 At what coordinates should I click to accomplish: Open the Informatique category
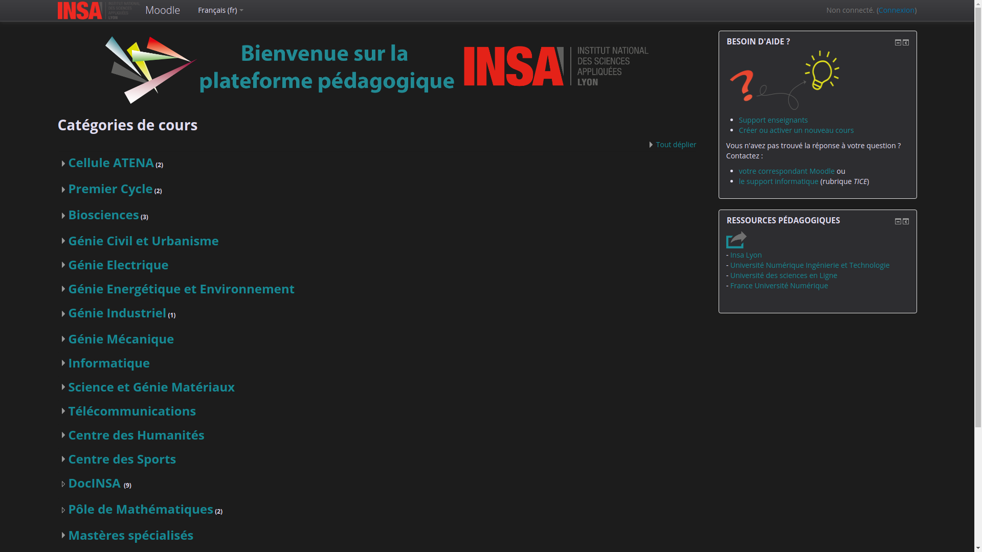pos(108,363)
